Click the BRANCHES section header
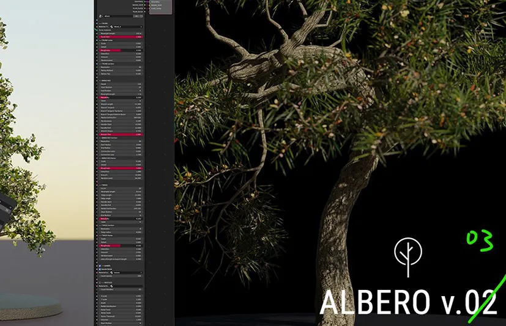 108,79
